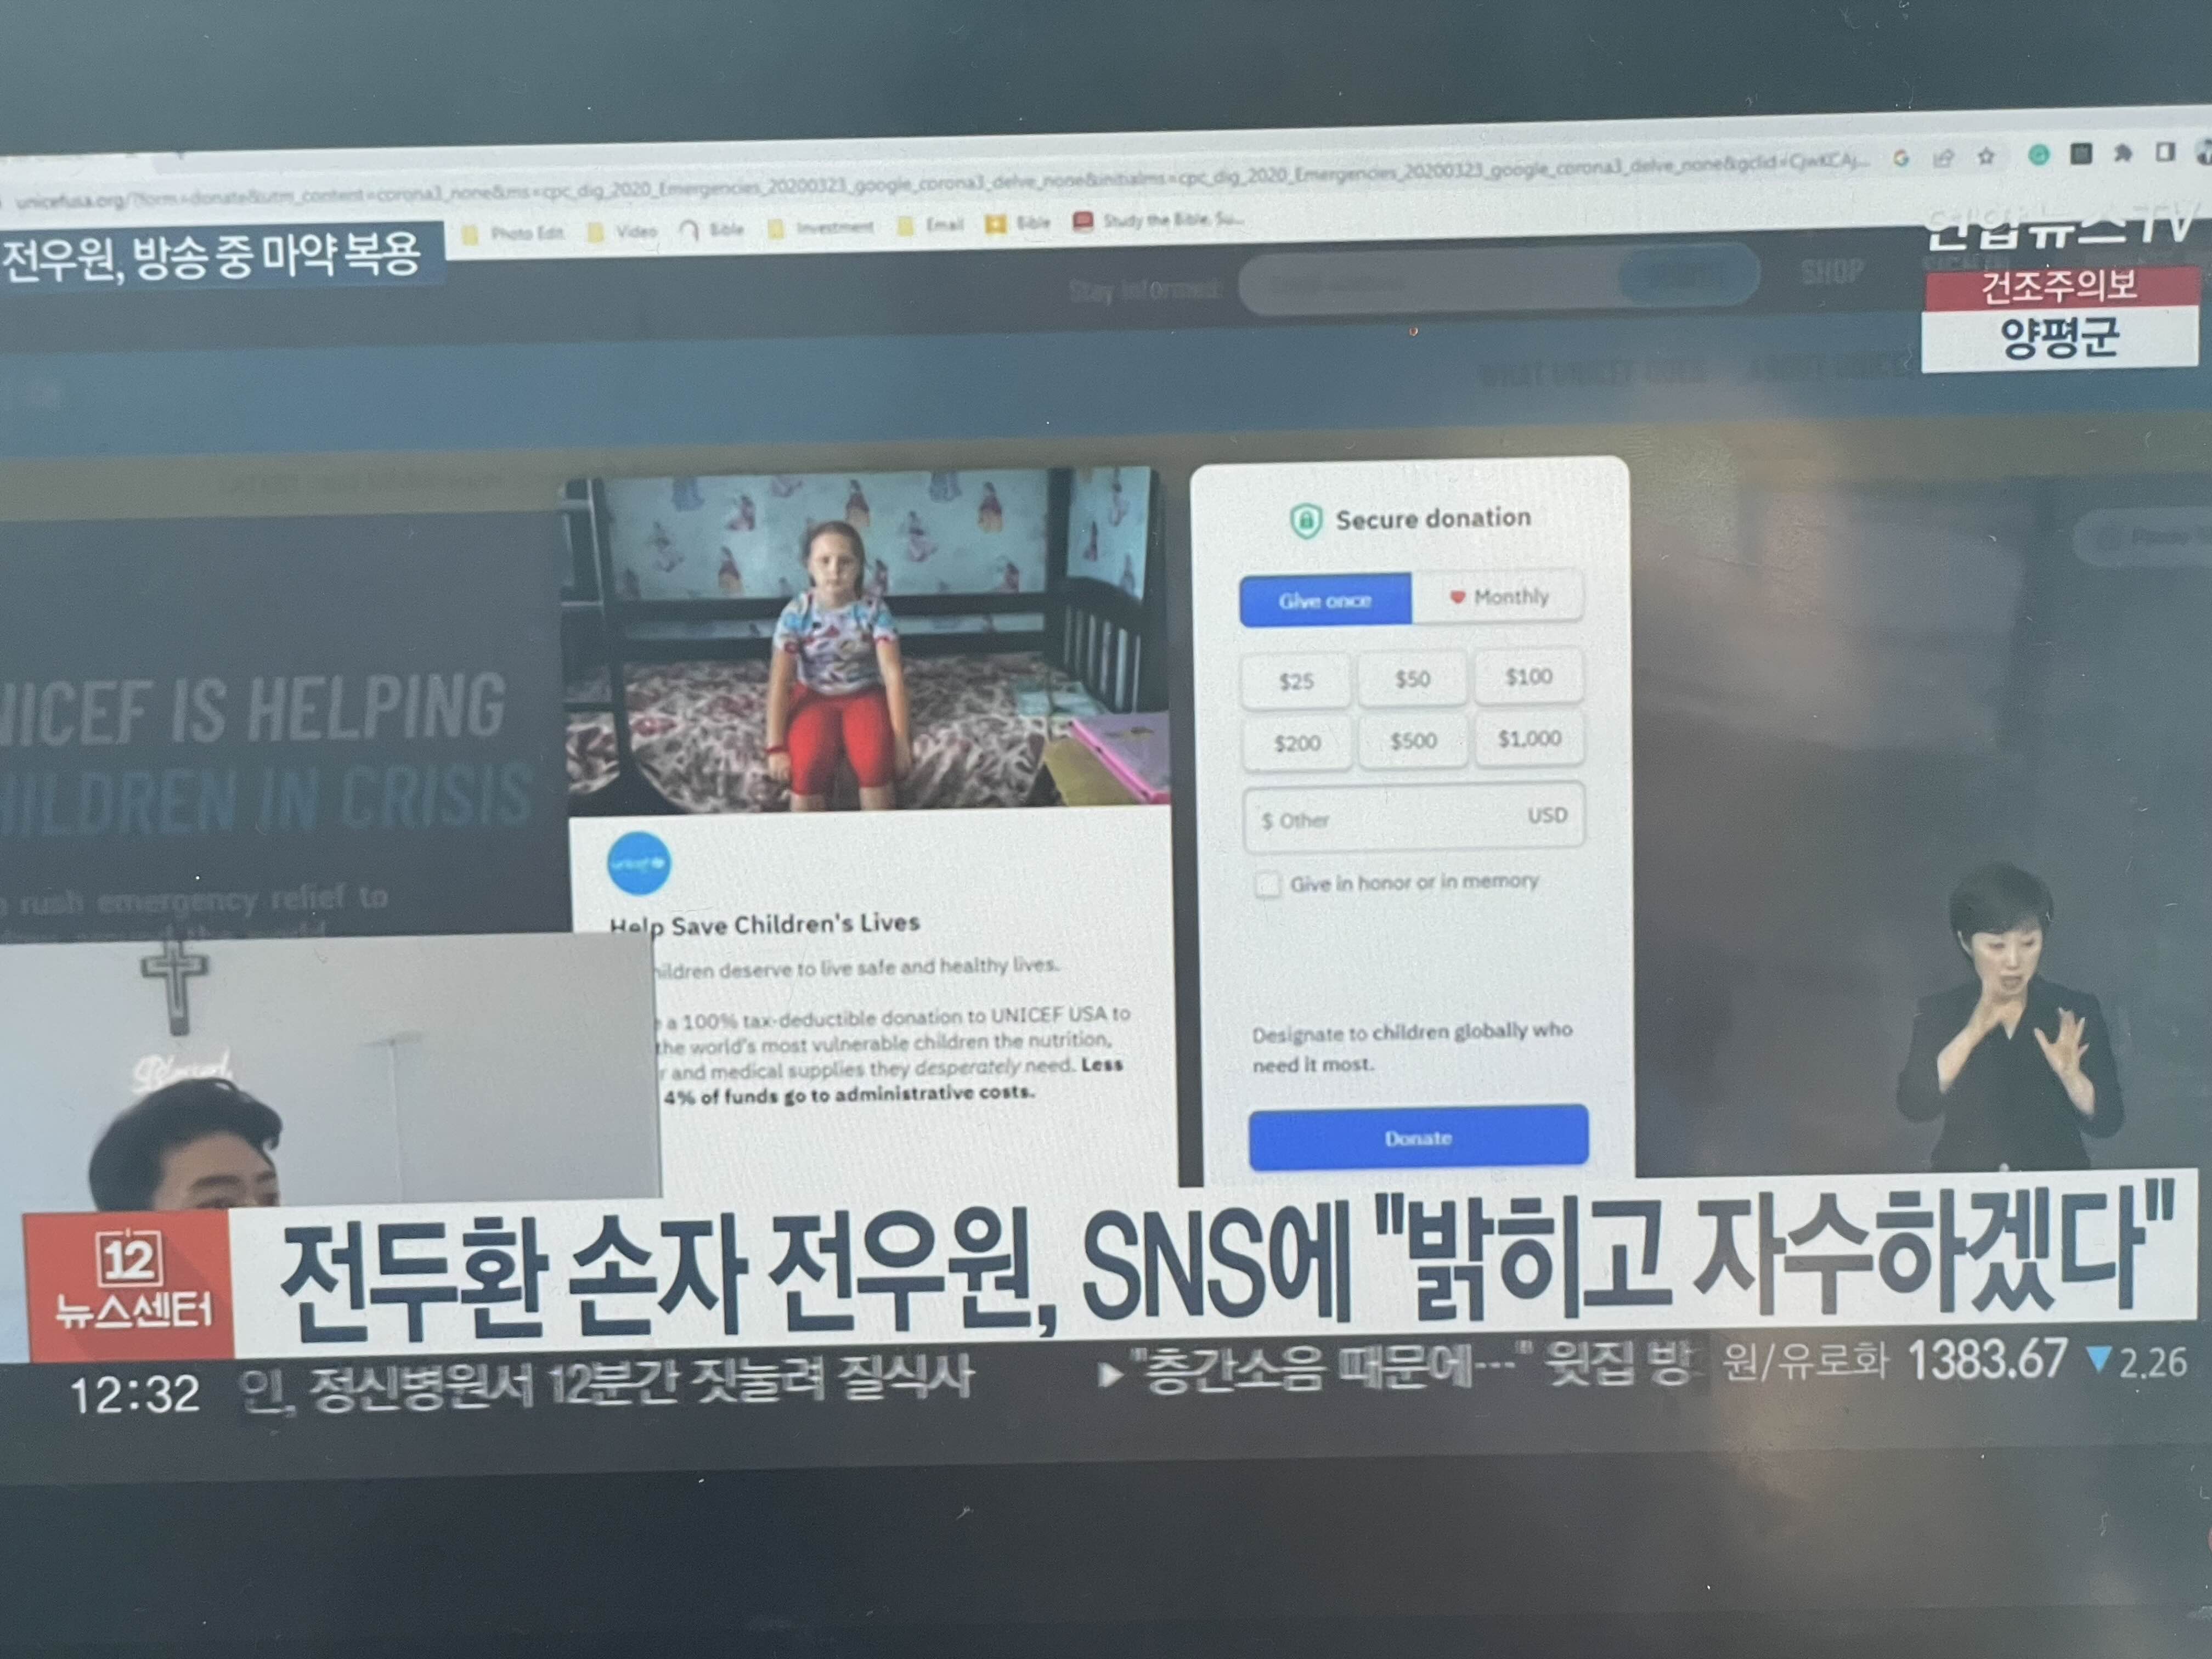Open the Extensions puzzle piece menu
This screenshot has width=2212, height=1659.
coord(2122,152)
